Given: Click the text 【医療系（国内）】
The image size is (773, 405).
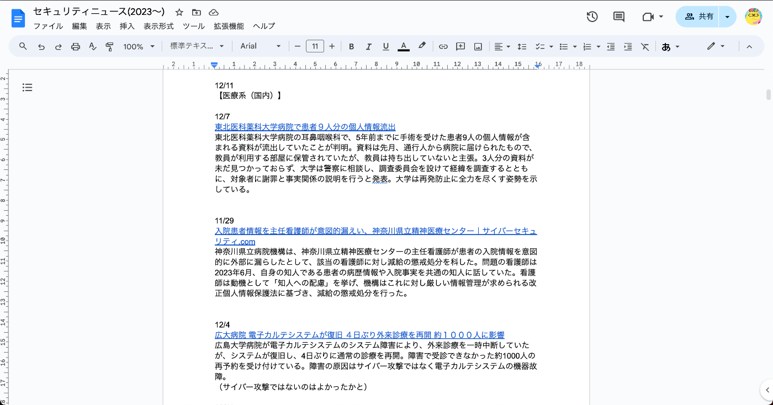Looking at the screenshot, I should point(250,95).
